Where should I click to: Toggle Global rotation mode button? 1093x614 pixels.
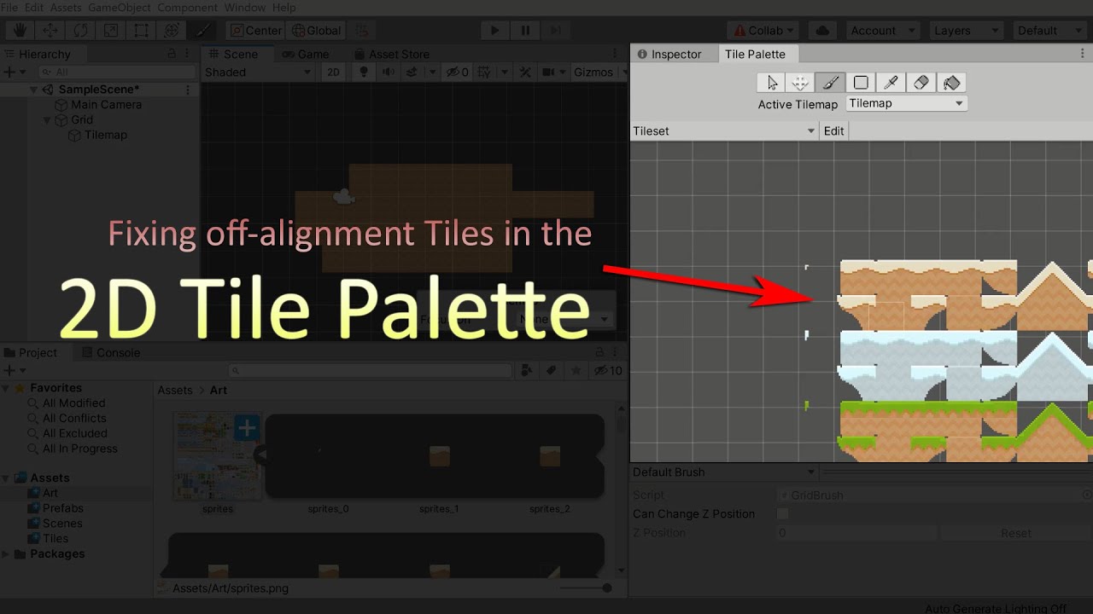pos(315,31)
